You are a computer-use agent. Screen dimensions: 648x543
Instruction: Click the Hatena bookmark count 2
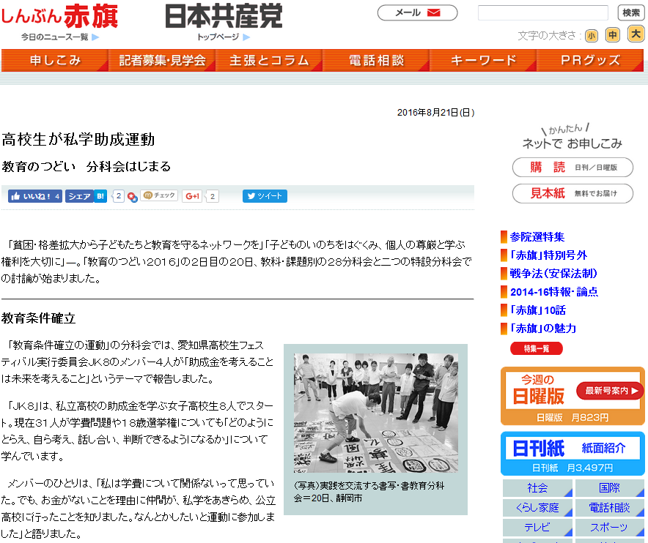(118, 196)
